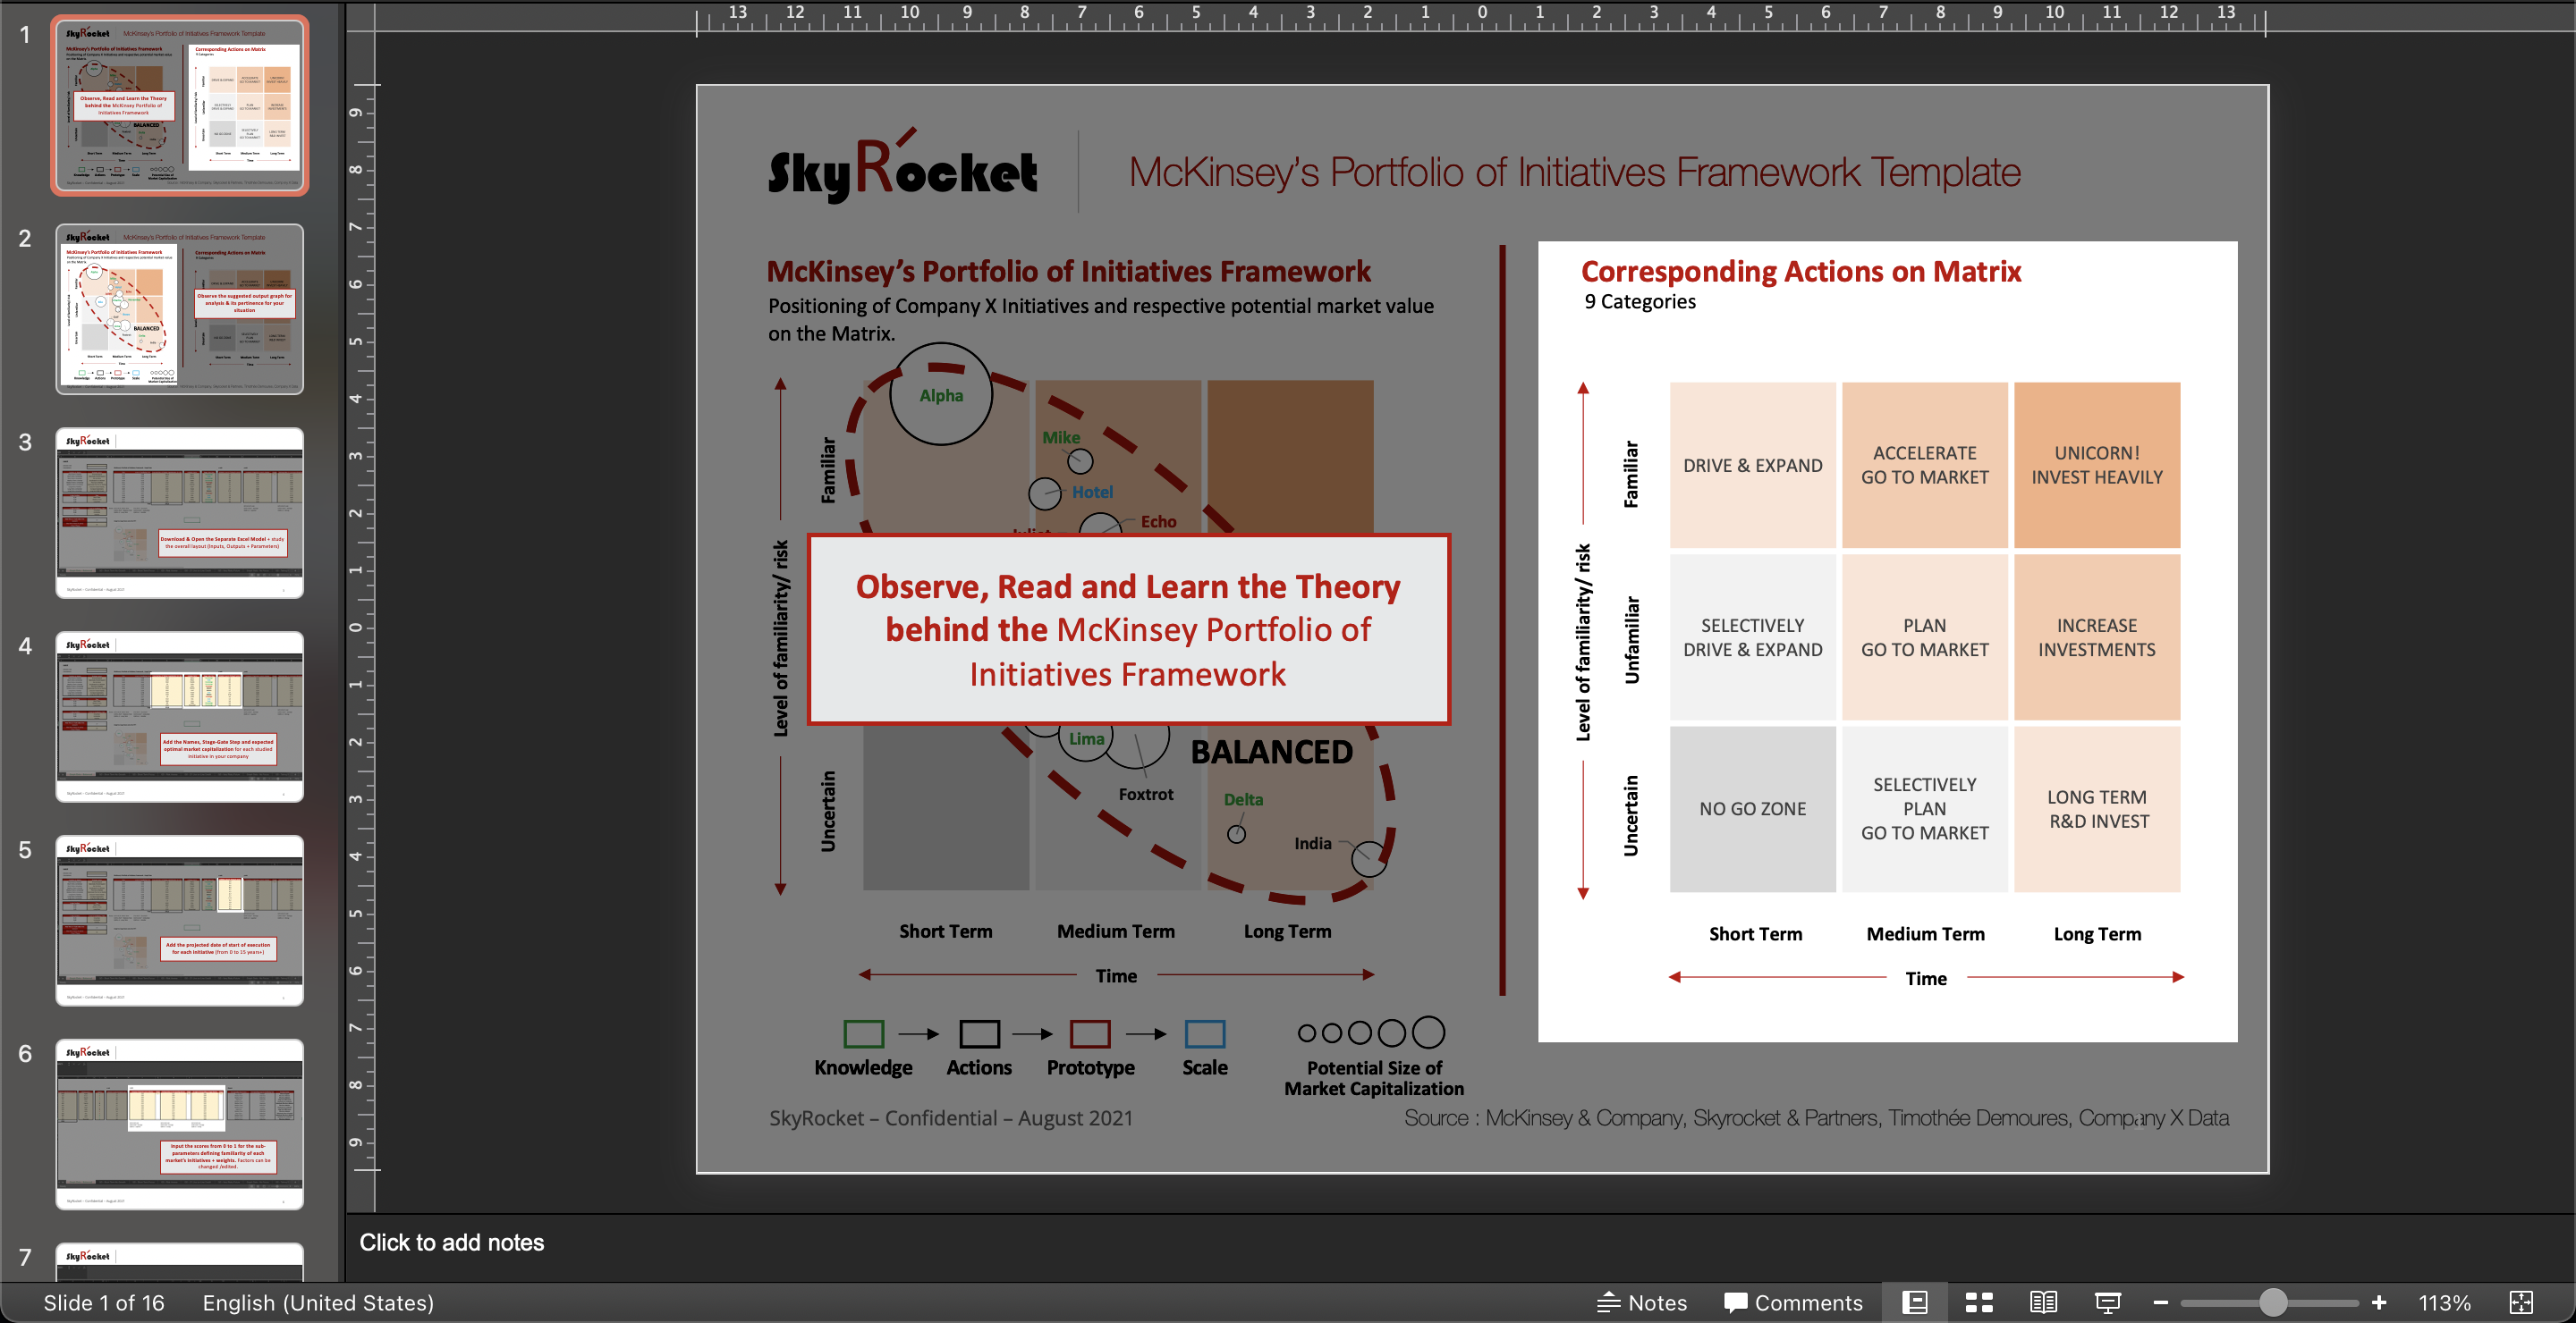Click the 'Foxtrot' label on chart
Viewport: 2576px width, 1323px height.
coord(1146,795)
